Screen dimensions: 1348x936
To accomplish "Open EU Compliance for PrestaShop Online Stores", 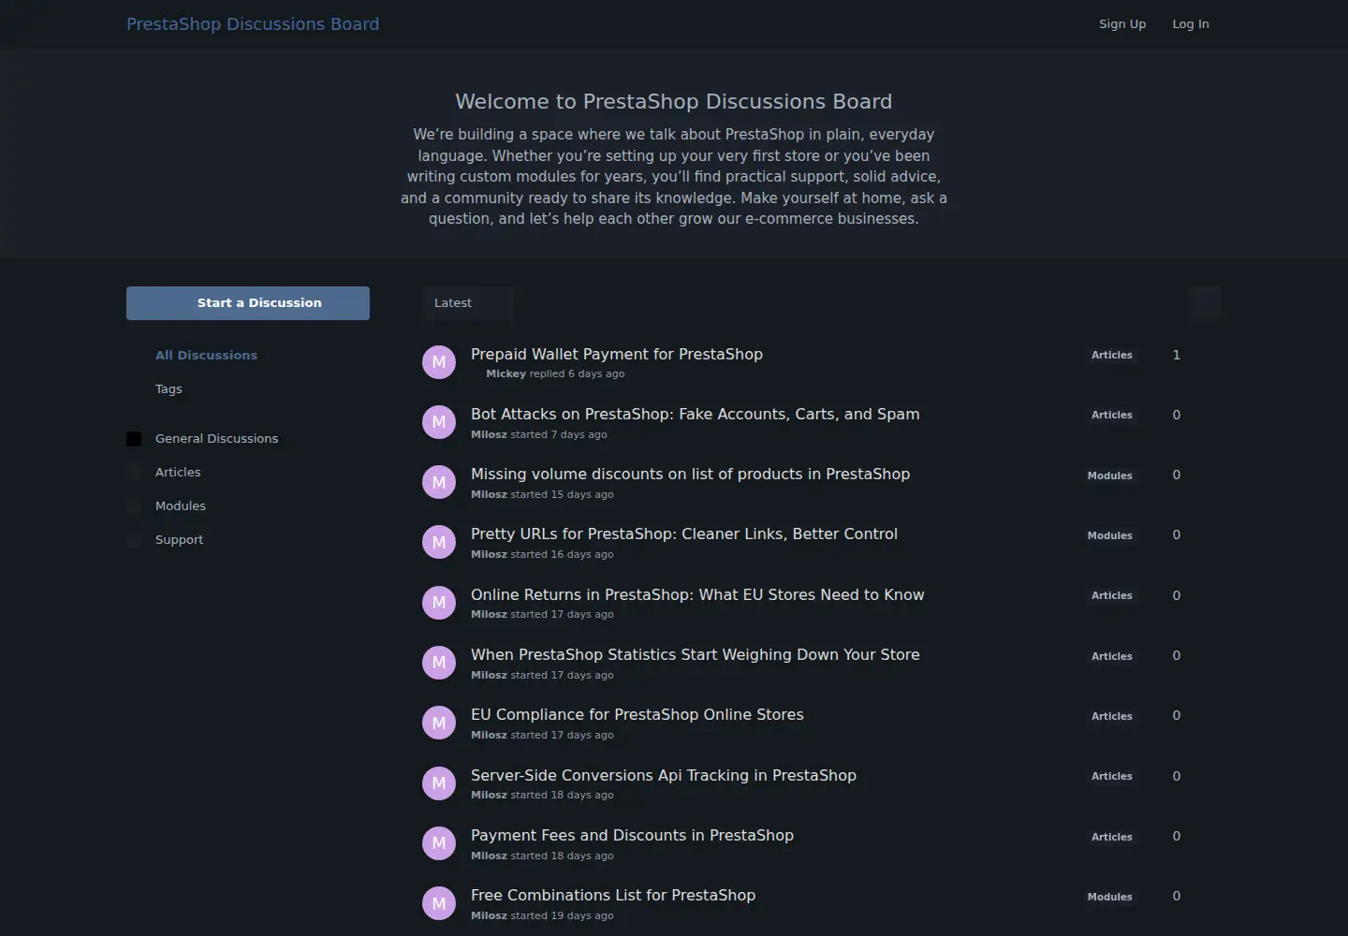I will (637, 714).
